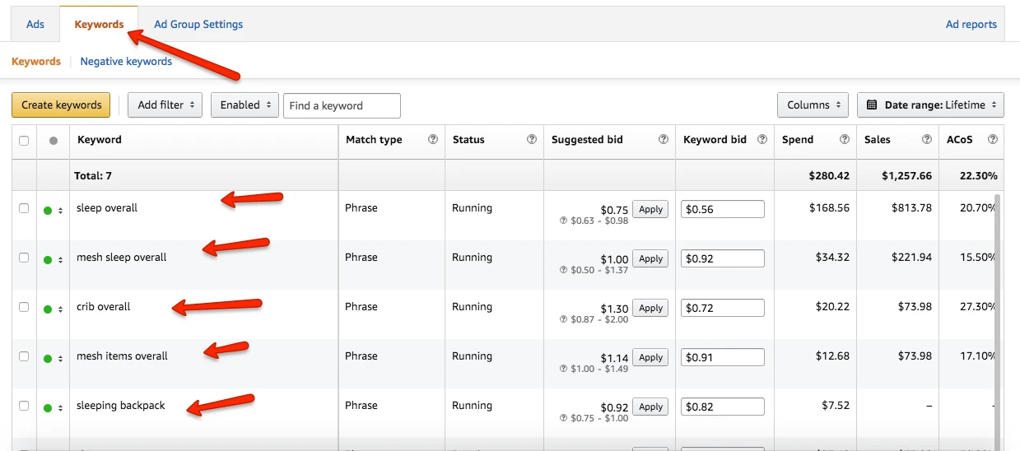
Task: Toggle the select-all keywords checkbox
Action: point(24,141)
